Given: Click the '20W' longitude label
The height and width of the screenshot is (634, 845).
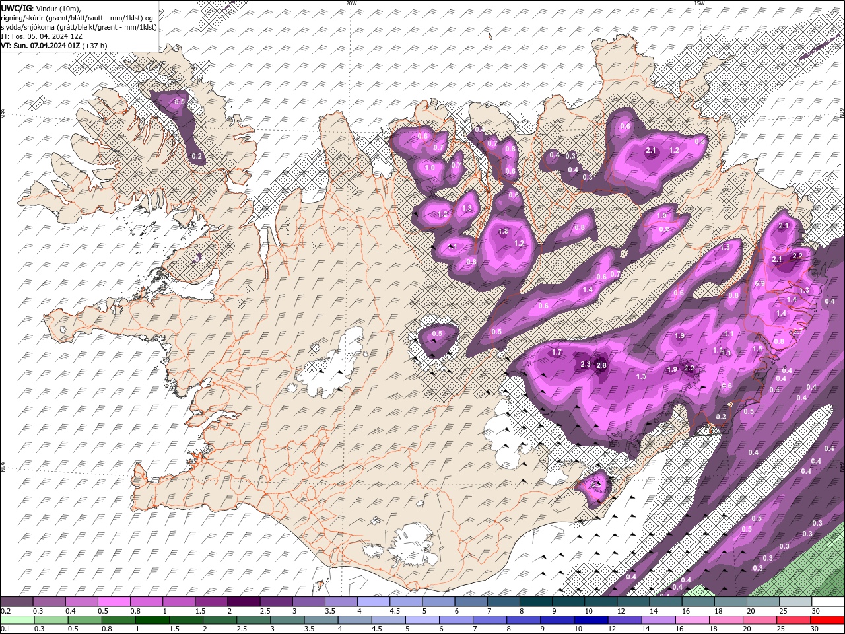Looking at the screenshot, I should pyautogui.click(x=351, y=3).
